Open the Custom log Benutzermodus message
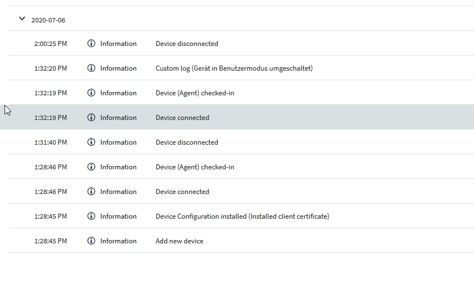The image size is (474, 300). click(234, 68)
